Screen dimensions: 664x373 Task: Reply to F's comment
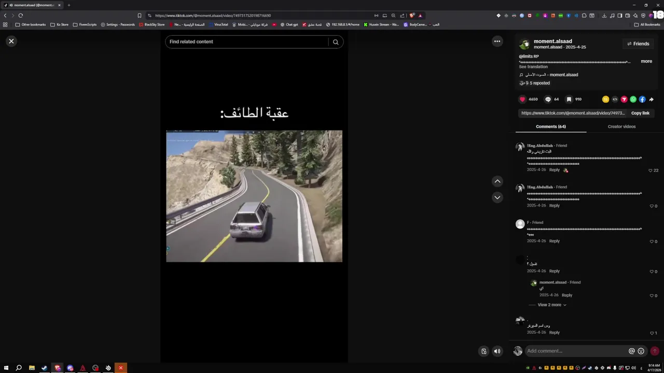(x=555, y=241)
